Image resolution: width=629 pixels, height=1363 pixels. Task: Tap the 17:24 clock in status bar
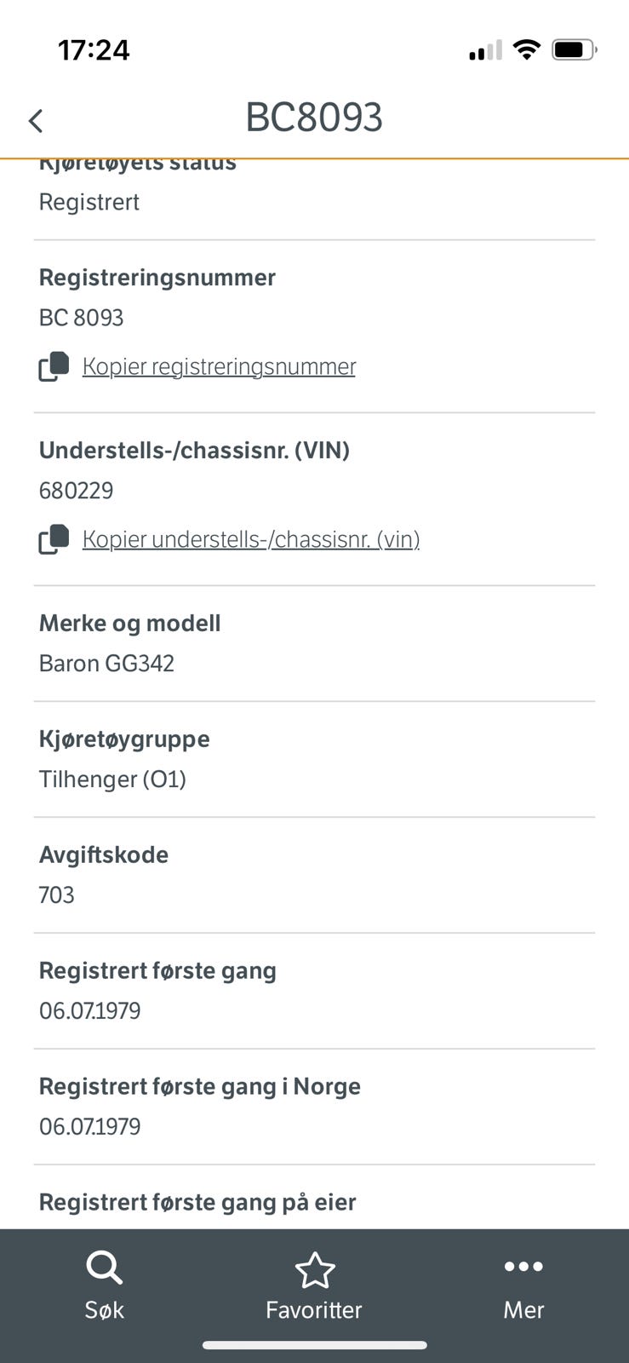pos(94,50)
